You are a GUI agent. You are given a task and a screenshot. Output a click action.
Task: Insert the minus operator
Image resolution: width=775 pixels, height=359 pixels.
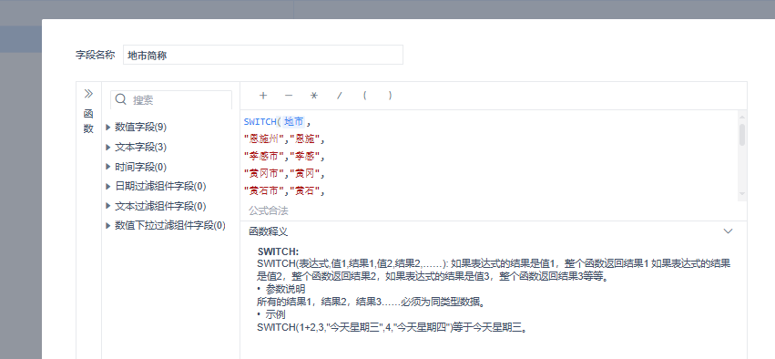coord(289,96)
